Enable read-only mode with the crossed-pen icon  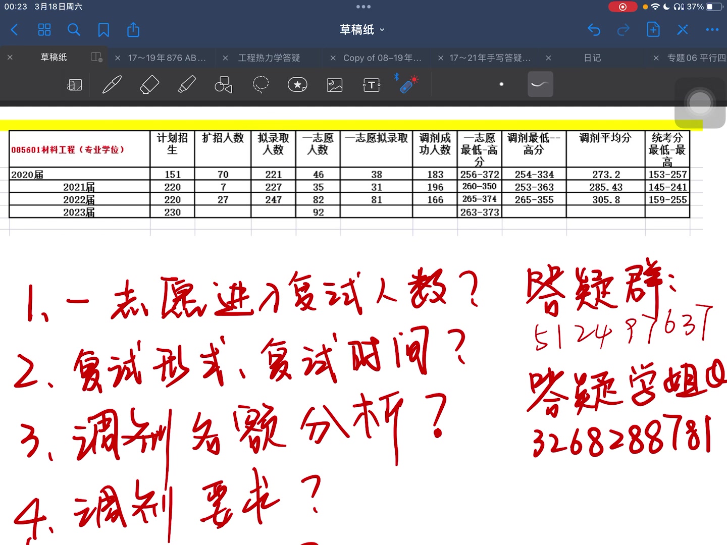683,30
